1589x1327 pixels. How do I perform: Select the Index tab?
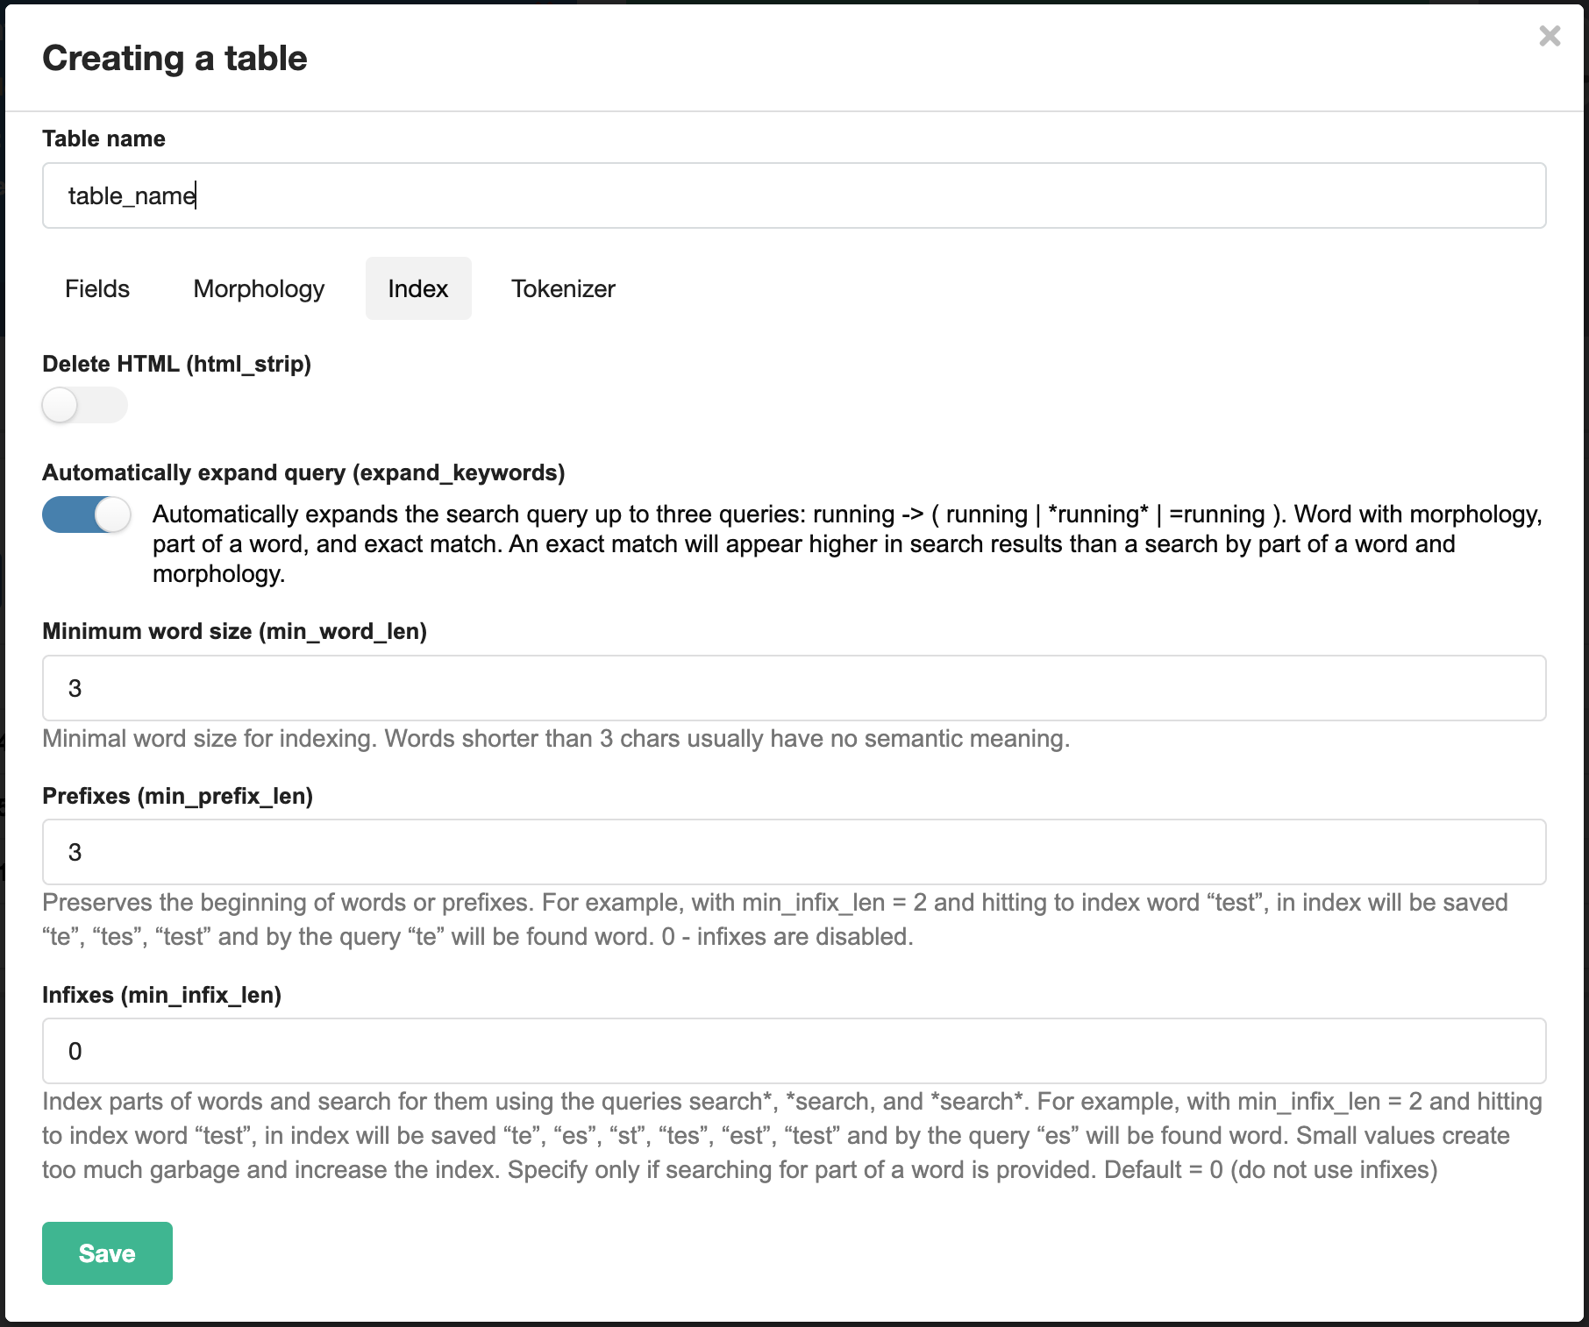pyautogui.click(x=418, y=288)
